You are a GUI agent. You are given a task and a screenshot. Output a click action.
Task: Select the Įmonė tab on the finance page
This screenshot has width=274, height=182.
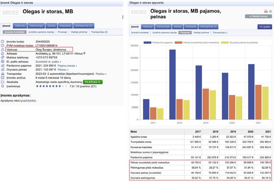tap(135, 27)
